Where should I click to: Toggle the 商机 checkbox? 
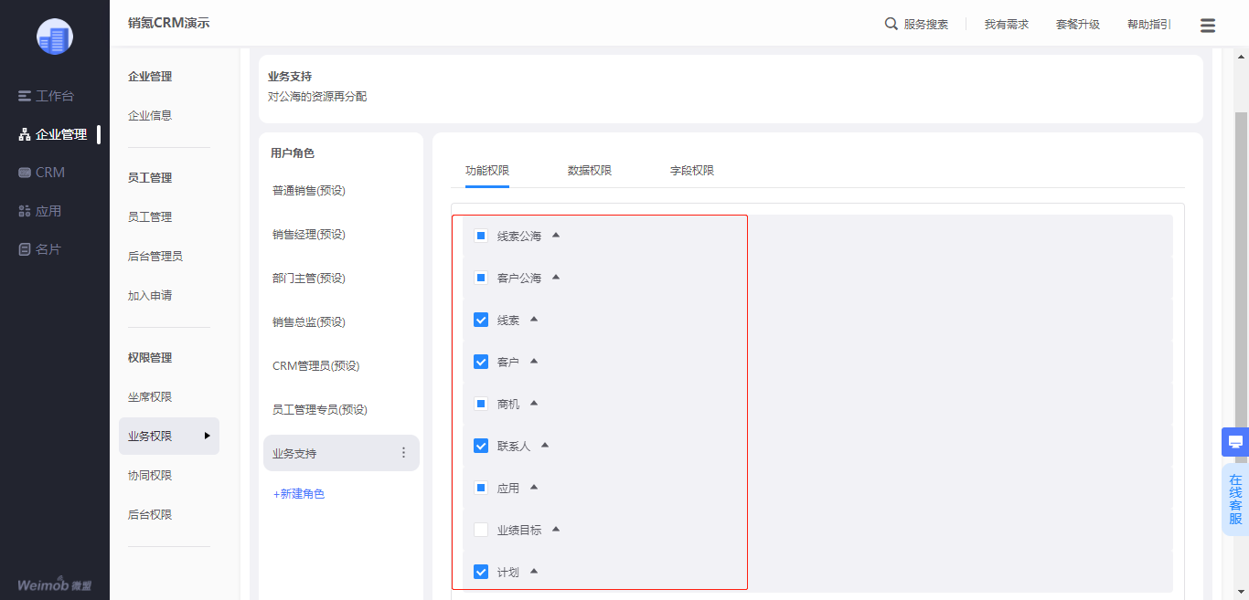(481, 404)
